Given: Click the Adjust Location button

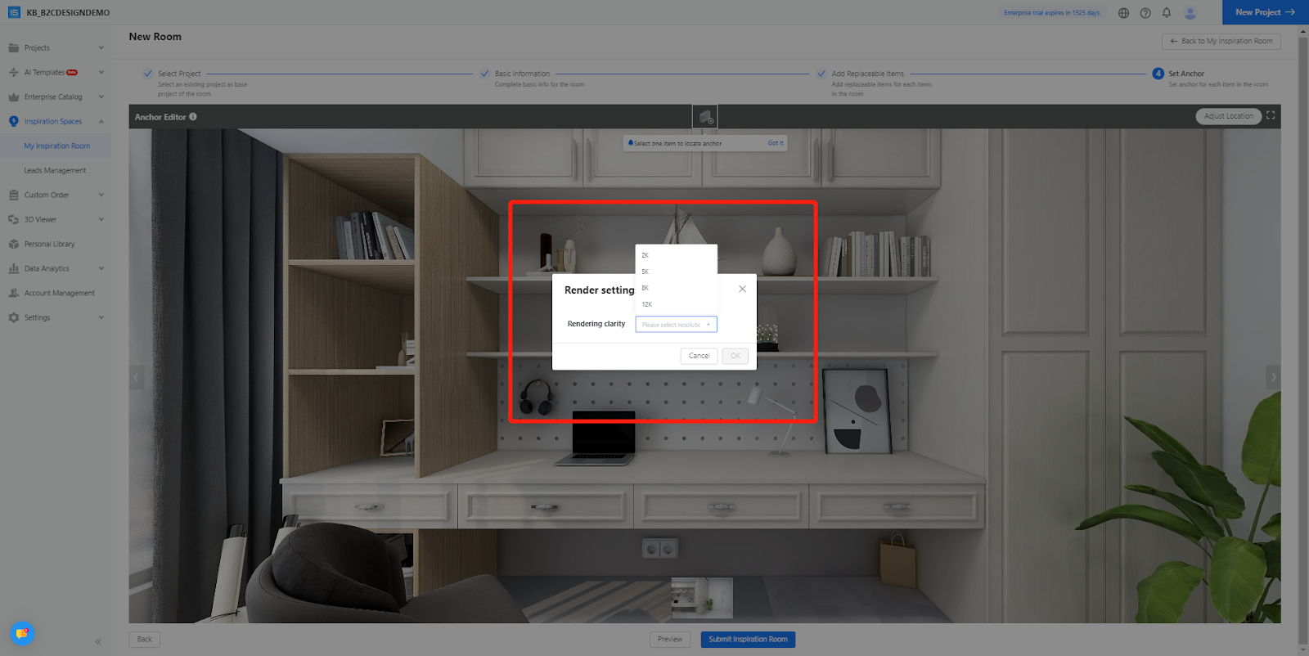Looking at the screenshot, I should click(1228, 116).
